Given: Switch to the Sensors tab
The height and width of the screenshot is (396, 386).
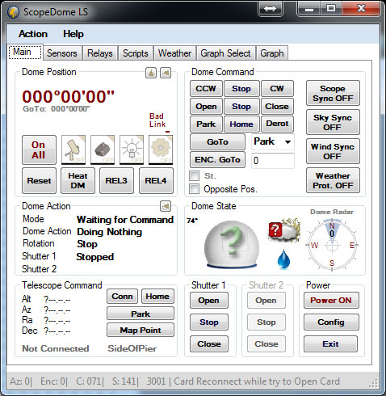Looking at the screenshot, I should pyautogui.click(x=62, y=53).
